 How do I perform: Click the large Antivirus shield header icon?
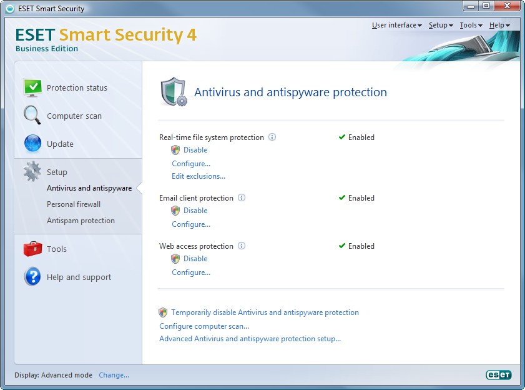pyautogui.click(x=174, y=91)
